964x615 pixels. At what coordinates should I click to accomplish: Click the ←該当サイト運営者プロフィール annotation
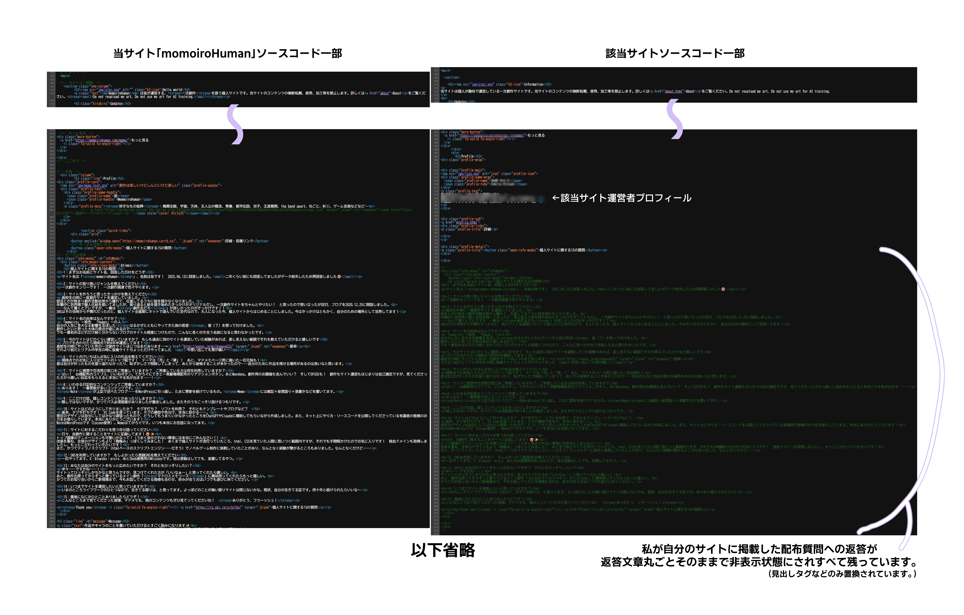621,198
